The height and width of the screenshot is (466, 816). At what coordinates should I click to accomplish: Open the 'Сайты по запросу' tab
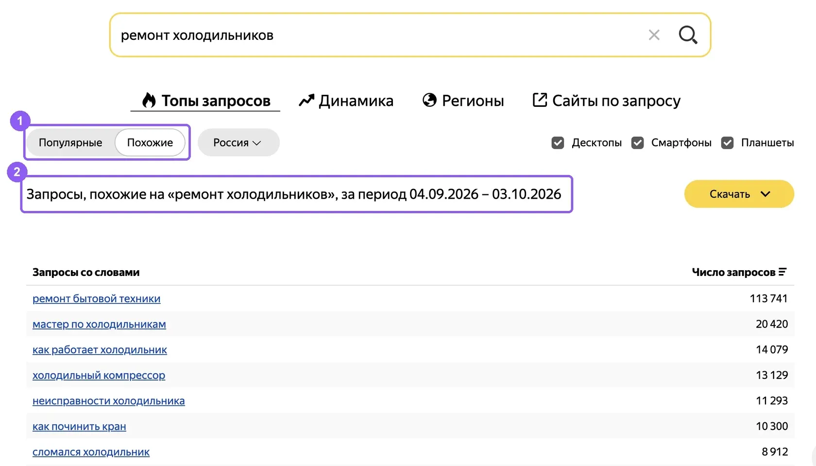pos(606,101)
